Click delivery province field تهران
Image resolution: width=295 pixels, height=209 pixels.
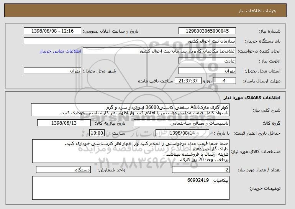click(207, 71)
